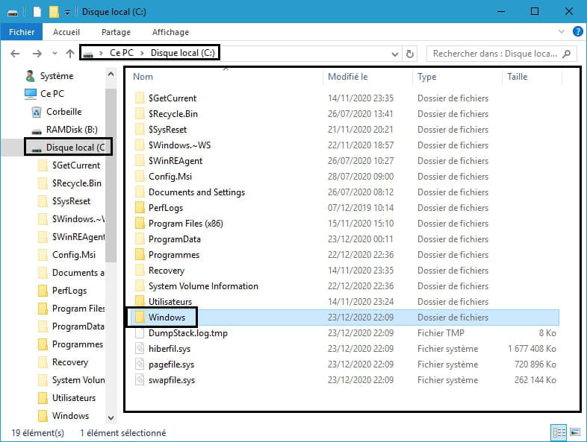Click the 07/12/2019 10:14 modified date
Image resolution: width=587 pixels, height=442 pixels.
(x=361, y=208)
